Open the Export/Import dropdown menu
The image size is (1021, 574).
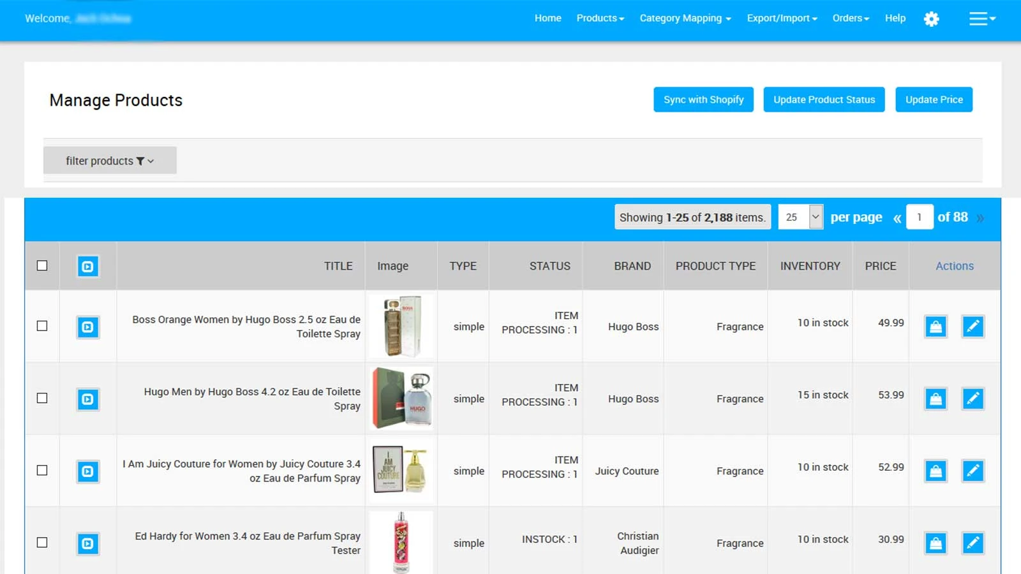[x=782, y=18]
